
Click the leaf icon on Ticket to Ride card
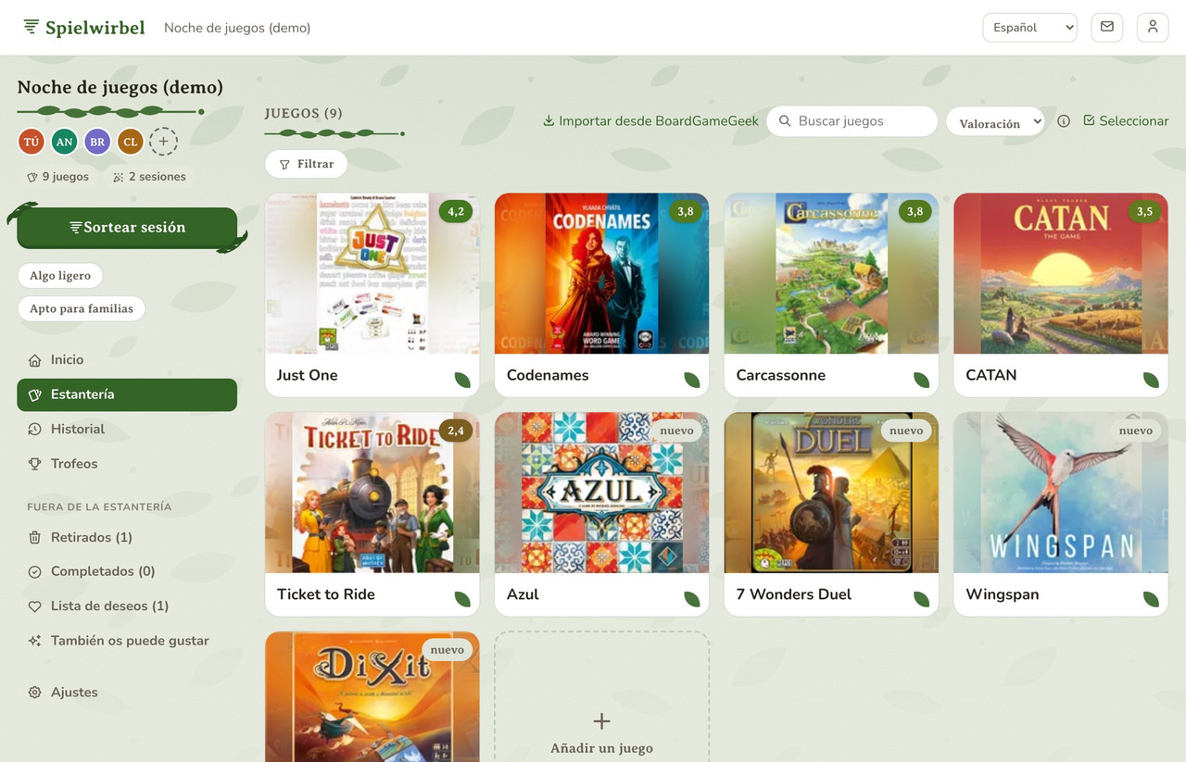tap(462, 599)
